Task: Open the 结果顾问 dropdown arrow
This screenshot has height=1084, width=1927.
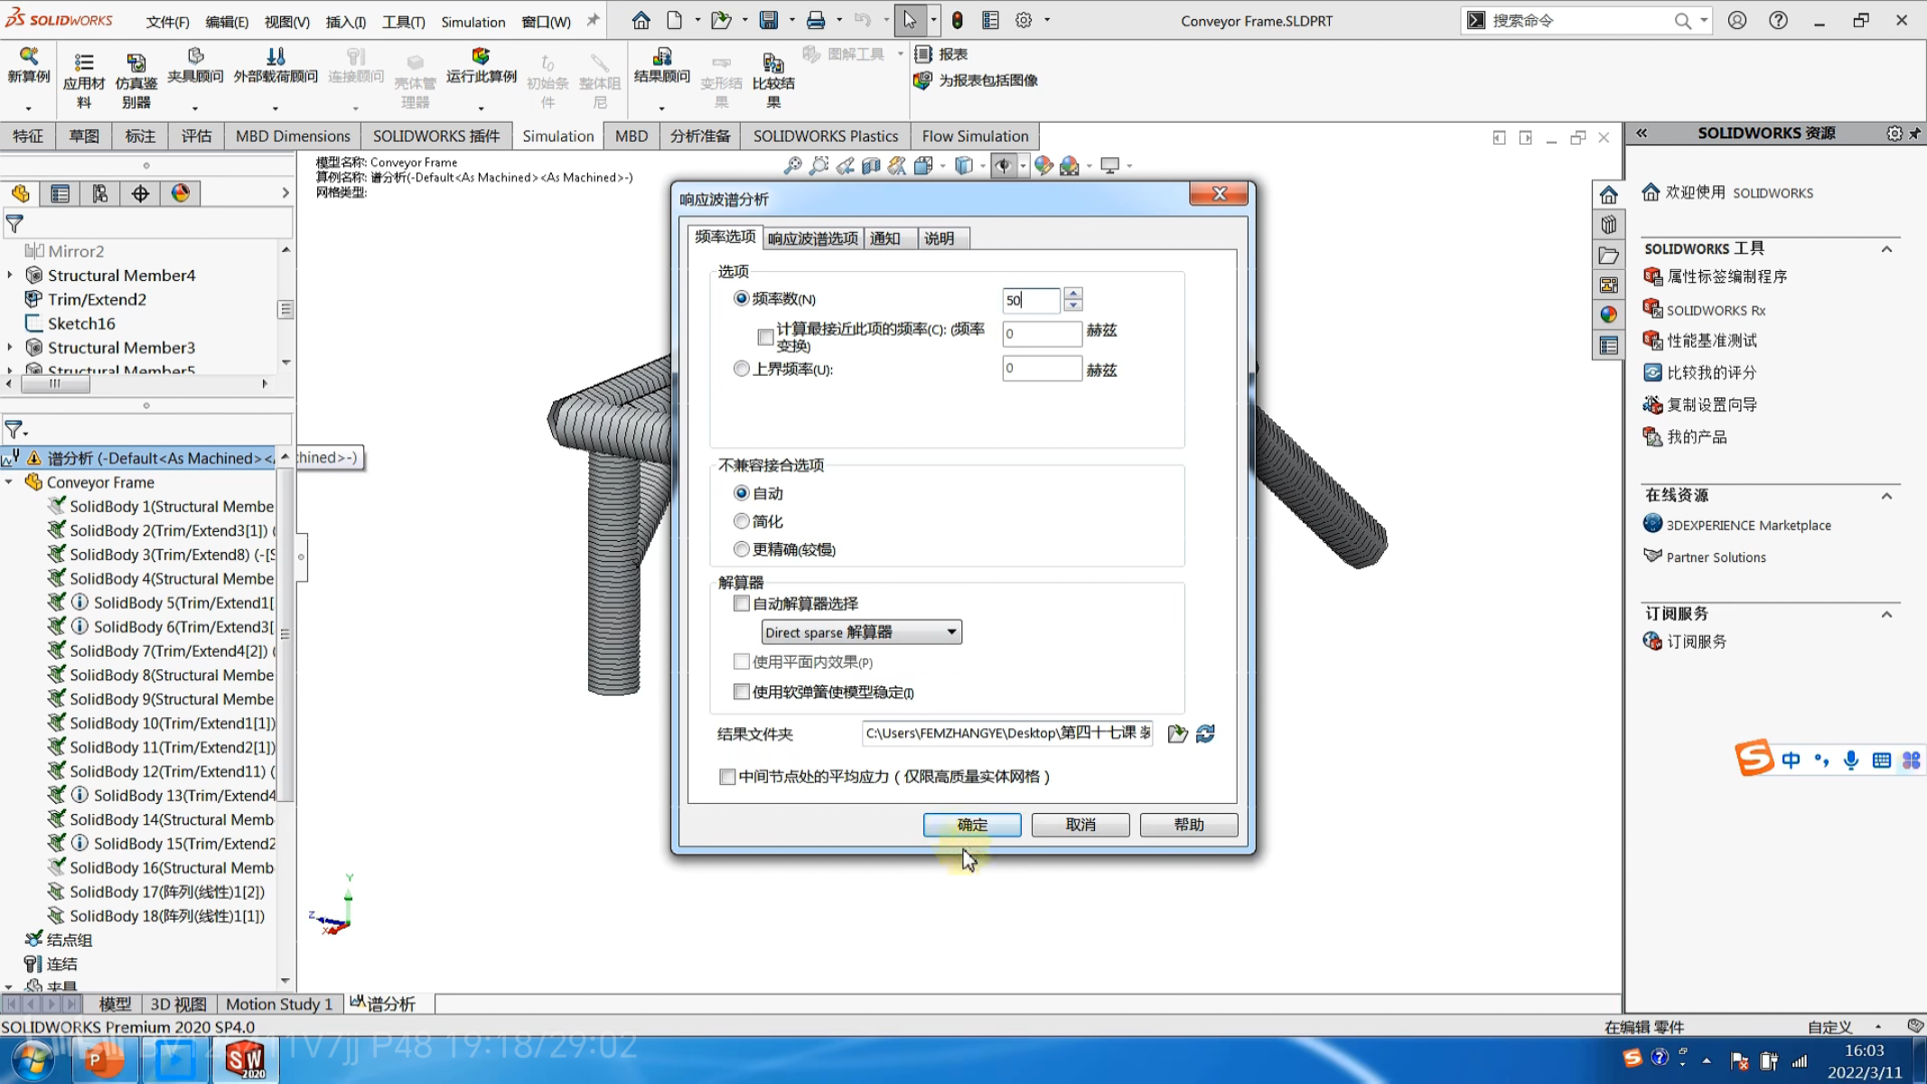Action: [661, 109]
